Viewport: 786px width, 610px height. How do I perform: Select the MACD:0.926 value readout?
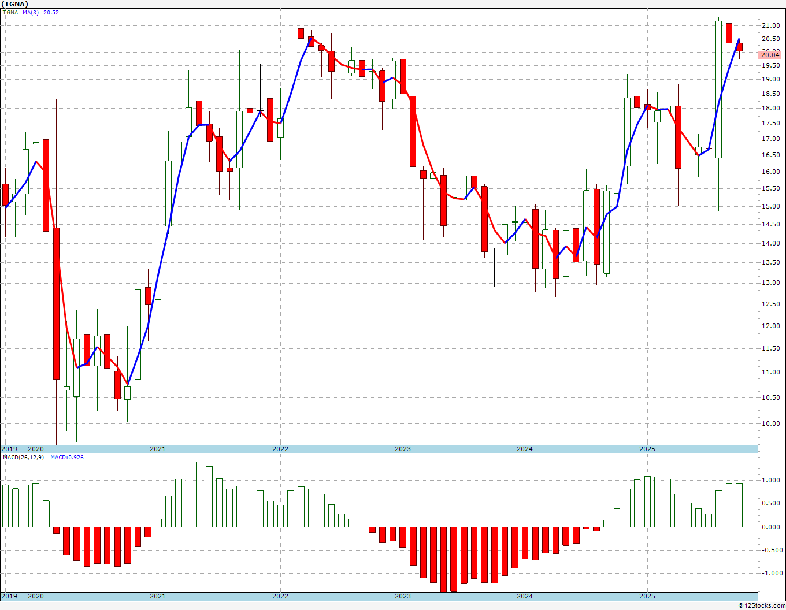(x=66, y=457)
